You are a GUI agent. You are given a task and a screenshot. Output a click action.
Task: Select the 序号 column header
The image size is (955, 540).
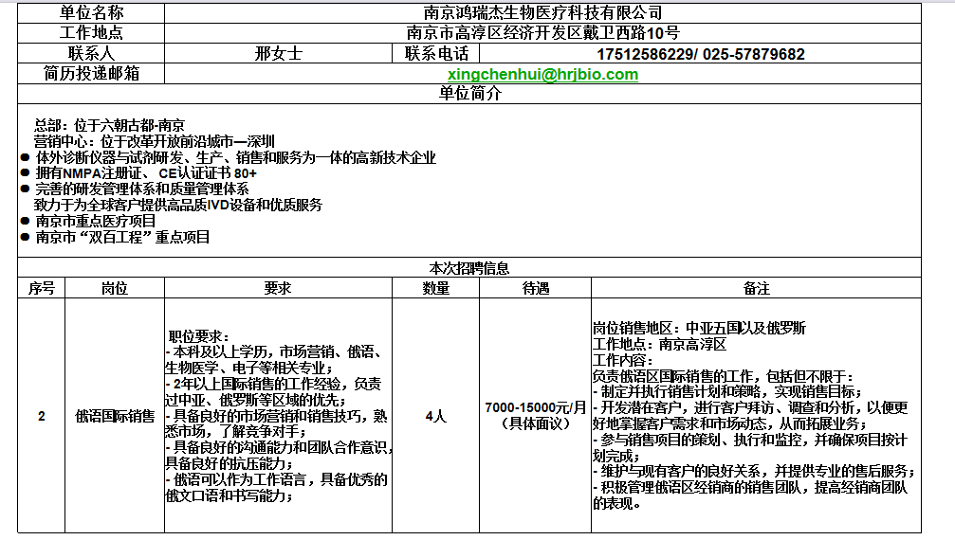(41, 288)
